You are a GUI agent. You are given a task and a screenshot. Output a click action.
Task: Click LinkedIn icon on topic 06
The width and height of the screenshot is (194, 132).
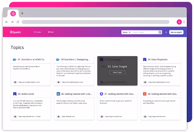tap(58, 94)
